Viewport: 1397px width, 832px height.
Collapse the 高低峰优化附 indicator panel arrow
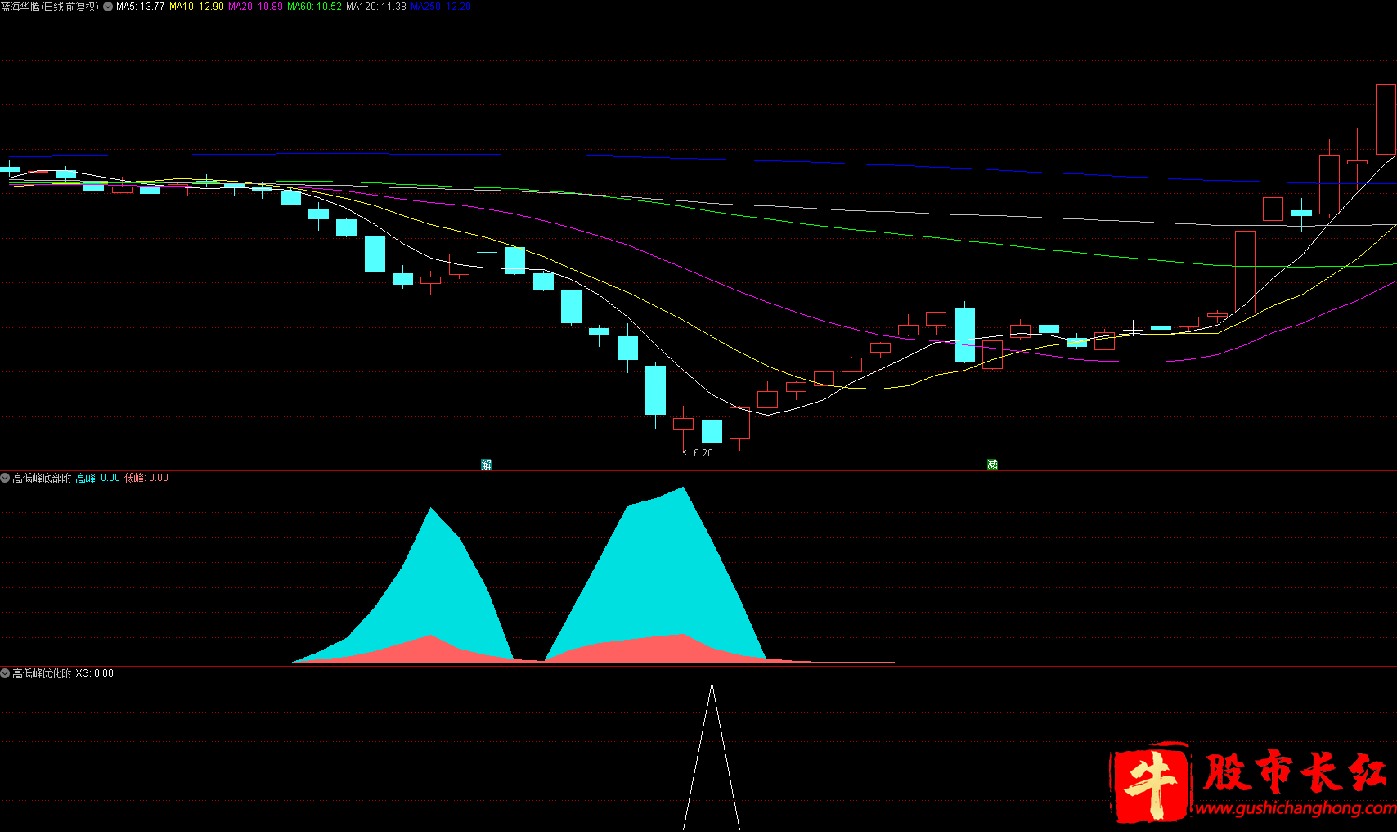(5, 673)
